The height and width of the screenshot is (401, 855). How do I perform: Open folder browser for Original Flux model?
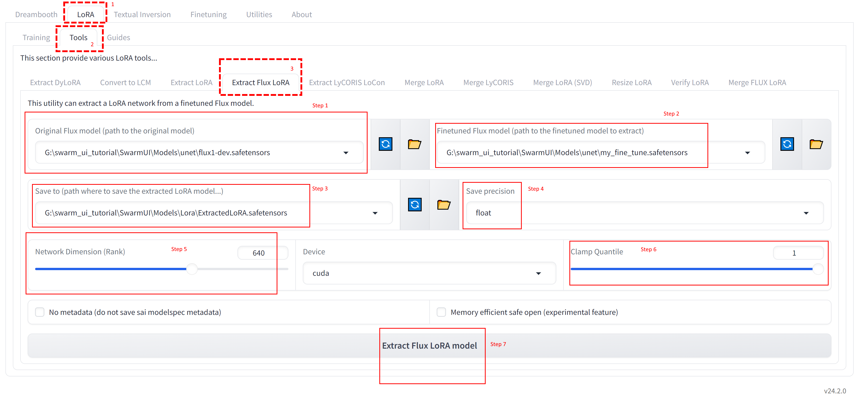[x=414, y=144]
